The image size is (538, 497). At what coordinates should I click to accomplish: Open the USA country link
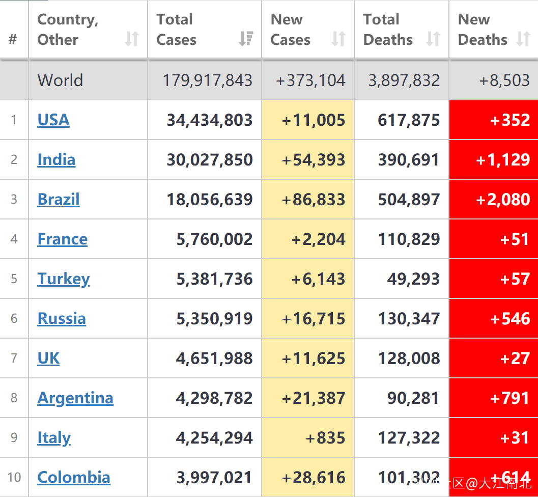click(53, 120)
